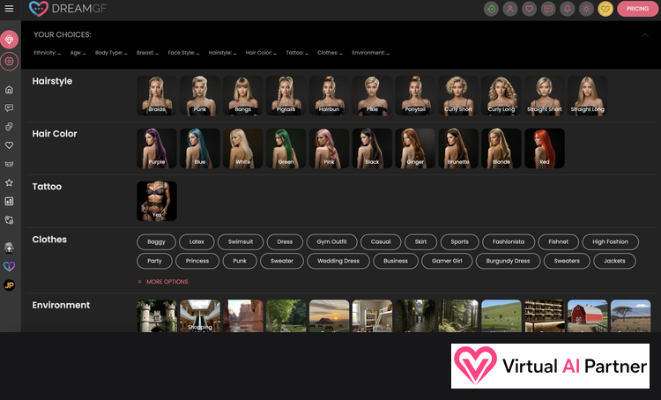Viewport: 661px width, 400px height.
Task: Click the pink diamond sidebar icon
Action: [x=10, y=40]
